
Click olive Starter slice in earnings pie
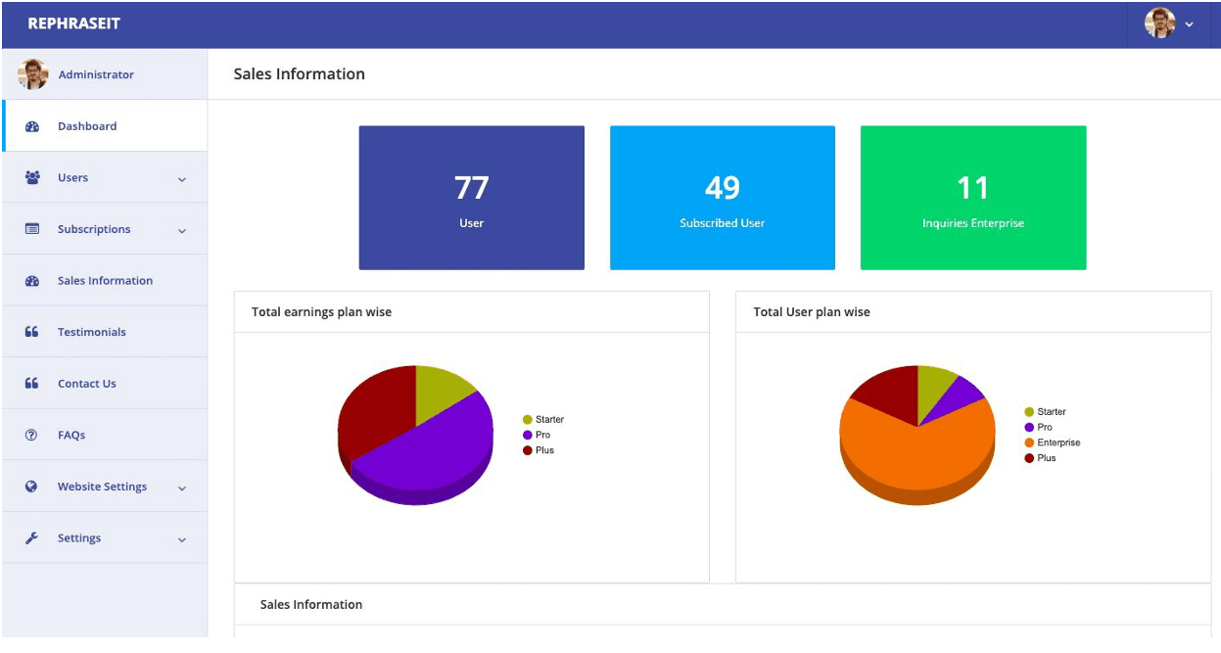click(x=438, y=392)
